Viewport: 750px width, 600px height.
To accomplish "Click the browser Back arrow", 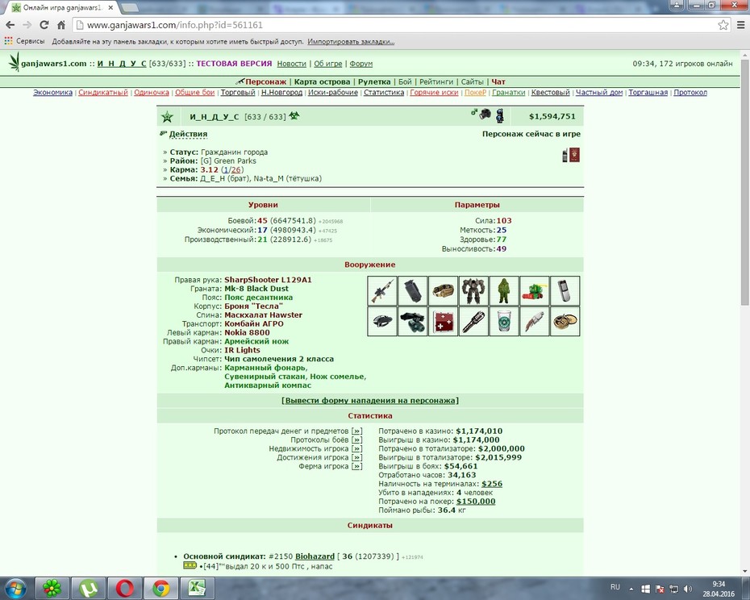I will [x=10, y=25].
